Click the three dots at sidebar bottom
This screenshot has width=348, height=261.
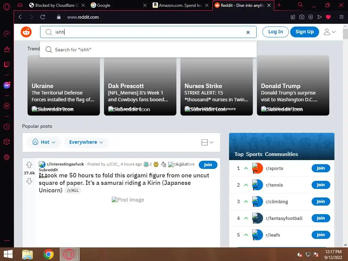pos(7,241)
